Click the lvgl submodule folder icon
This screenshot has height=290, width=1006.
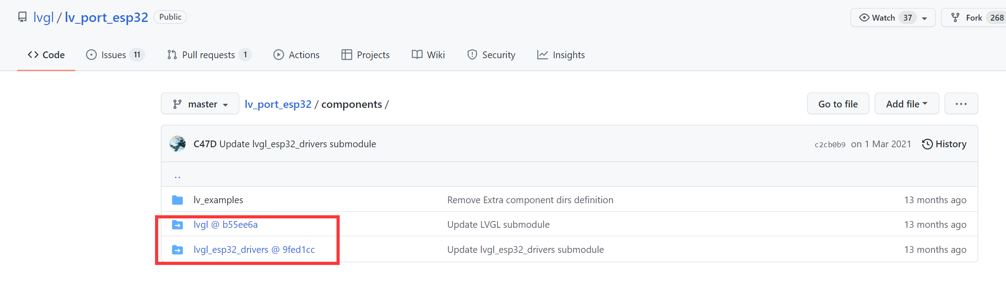(x=177, y=225)
